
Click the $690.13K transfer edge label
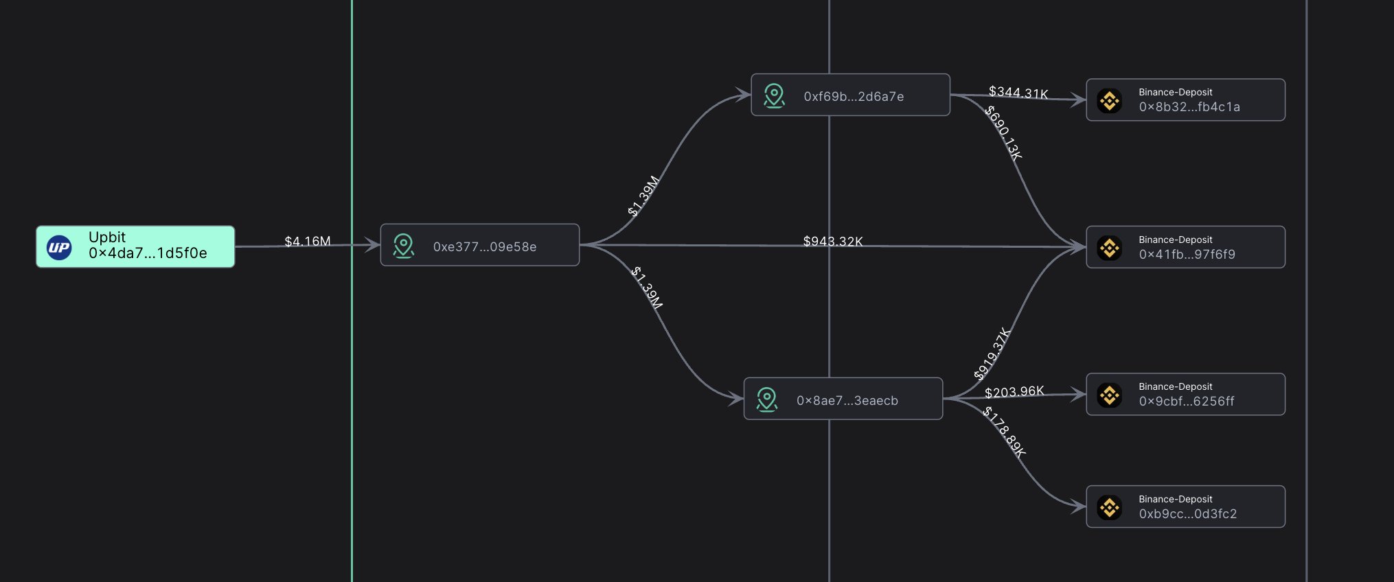coord(1003,133)
